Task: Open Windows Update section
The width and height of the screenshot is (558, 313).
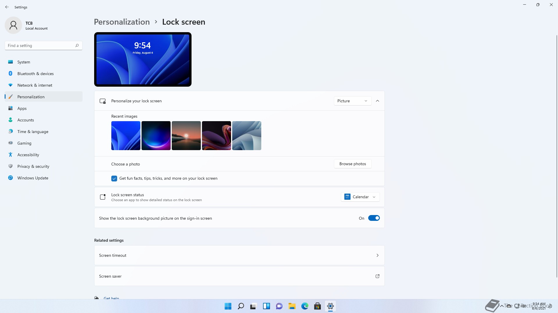Action: coord(33,178)
